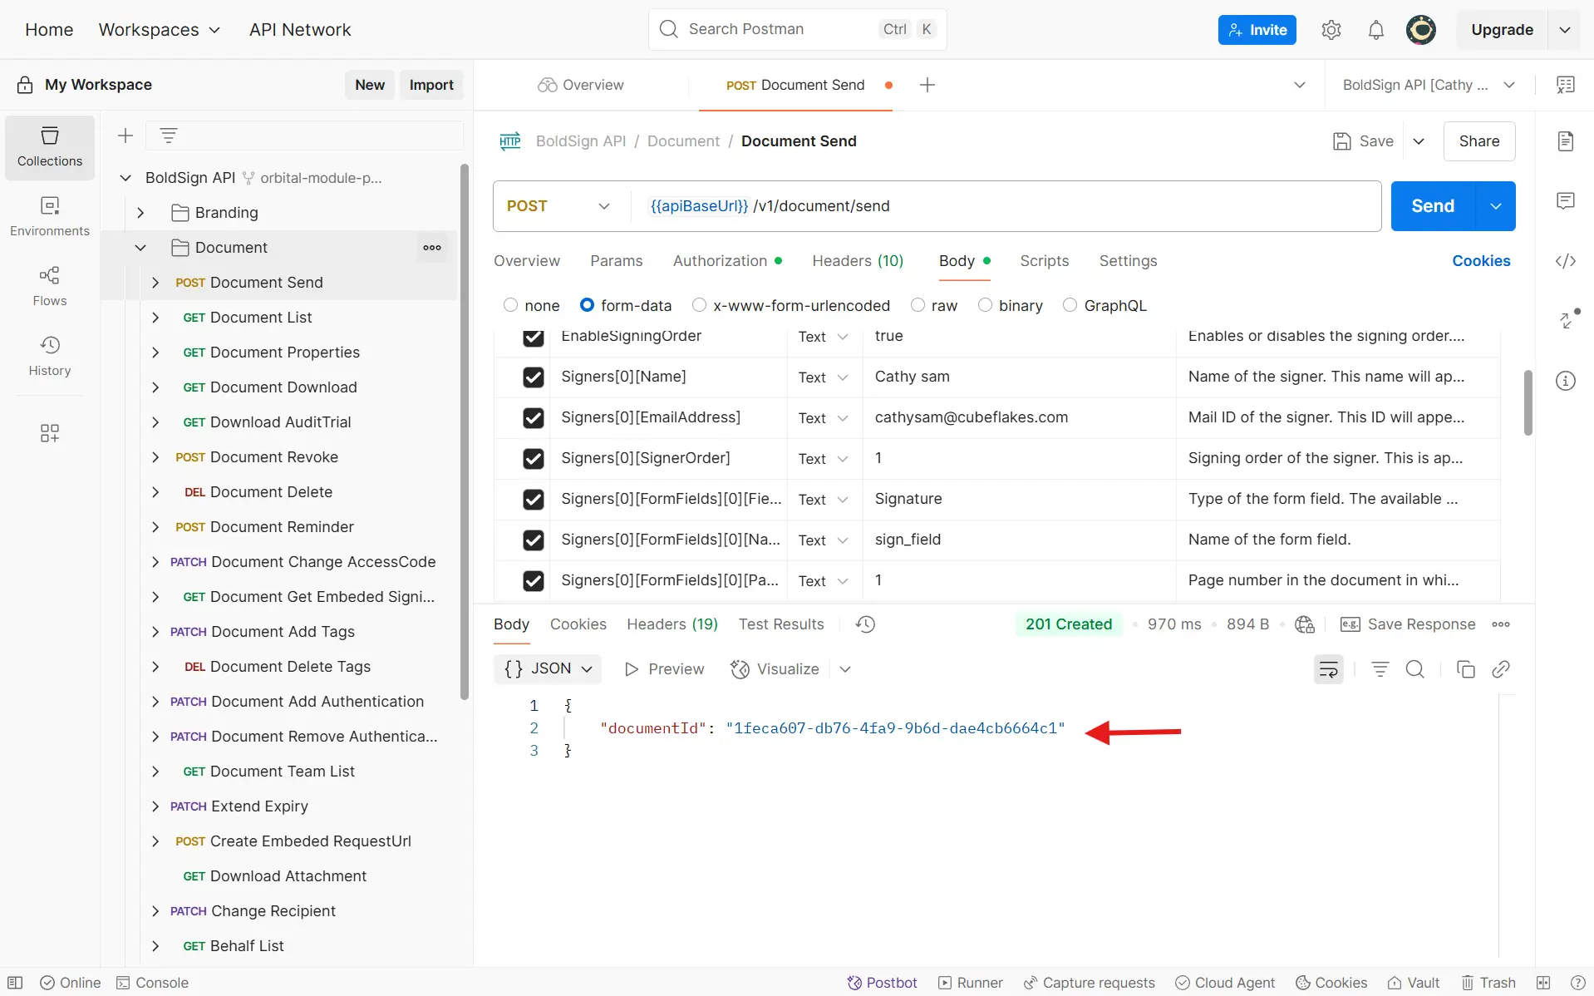The width and height of the screenshot is (1594, 996).
Task: Click the Import button
Action: [x=431, y=85]
